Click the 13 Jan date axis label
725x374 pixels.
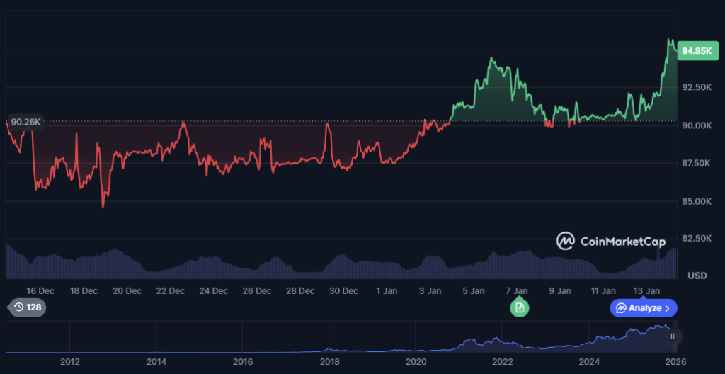pos(646,290)
